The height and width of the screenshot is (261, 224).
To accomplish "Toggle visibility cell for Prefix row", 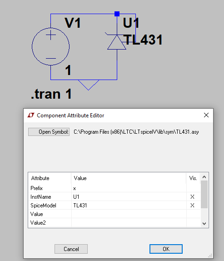I will click(x=193, y=188).
